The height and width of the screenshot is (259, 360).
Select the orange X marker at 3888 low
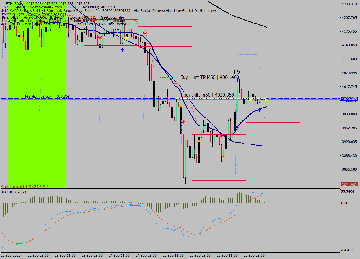(223, 155)
